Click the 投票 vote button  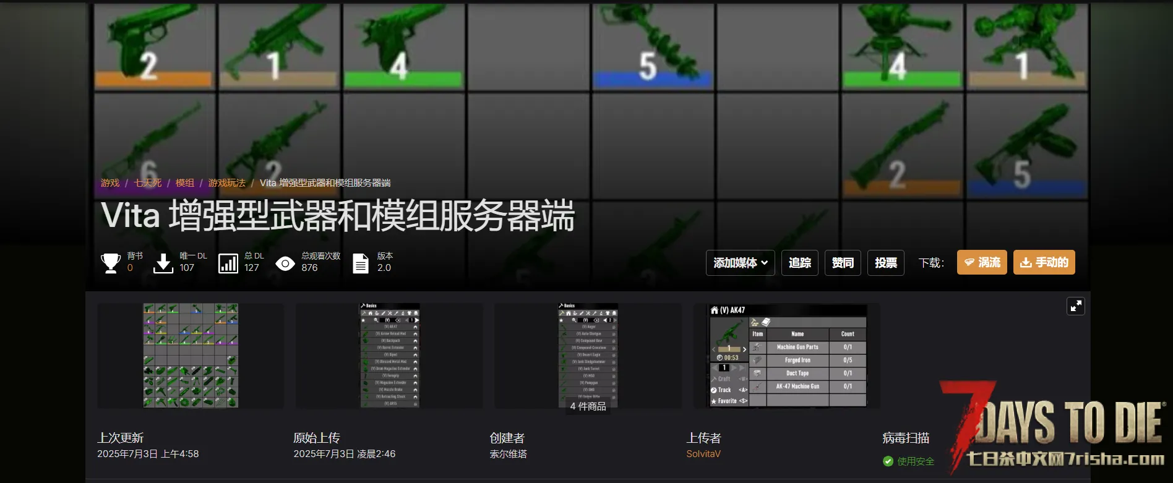coord(886,263)
